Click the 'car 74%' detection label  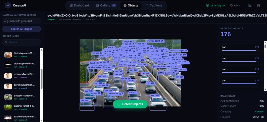point(102,76)
